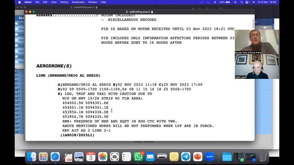The image size is (294, 165).
Task: Click HOURS BEFORE EOBT TO 16 HOURS AFTER
Action: (141, 43)
